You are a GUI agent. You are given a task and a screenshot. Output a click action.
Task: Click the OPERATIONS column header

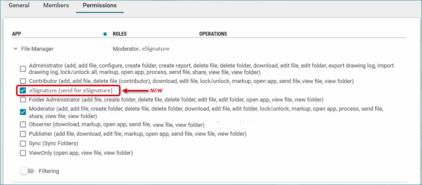coord(213,34)
